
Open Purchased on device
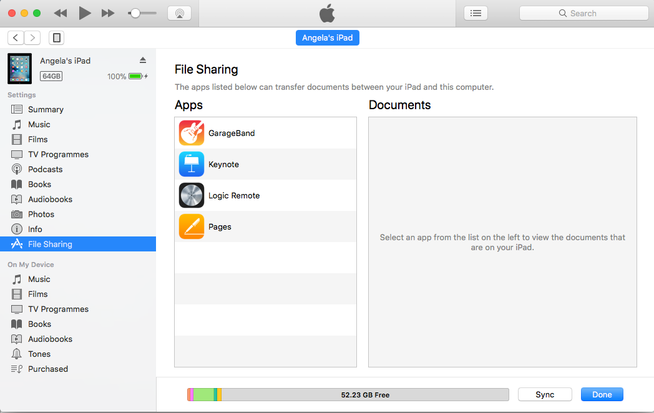point(78,369)
